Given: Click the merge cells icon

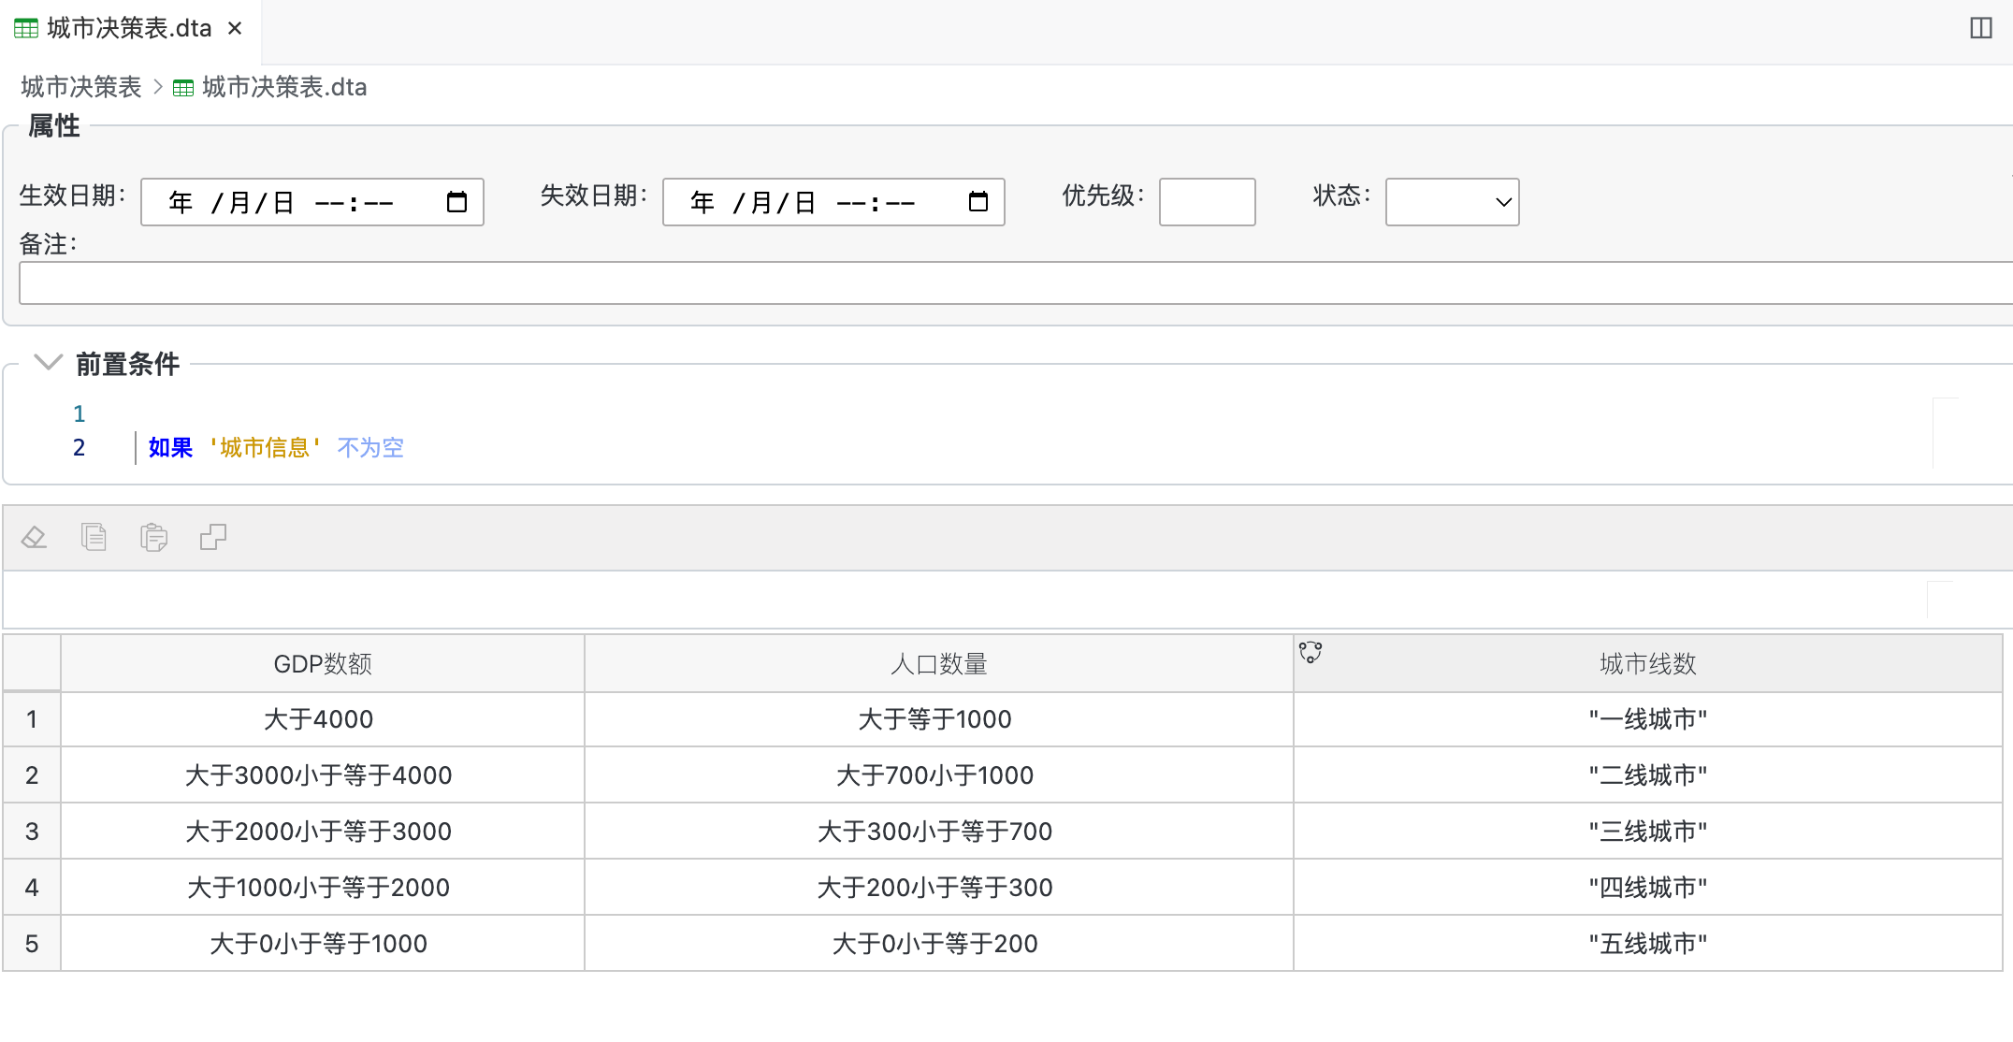Looking at the screenshot, I should [213, 537].
